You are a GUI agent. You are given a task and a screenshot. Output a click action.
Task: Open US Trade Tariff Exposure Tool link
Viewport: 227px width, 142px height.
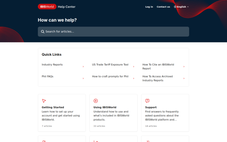(110, 65)
